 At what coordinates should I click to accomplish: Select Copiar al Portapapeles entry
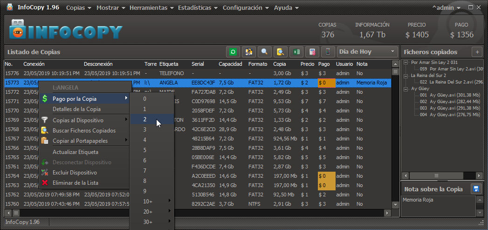[x=84, y=140]
